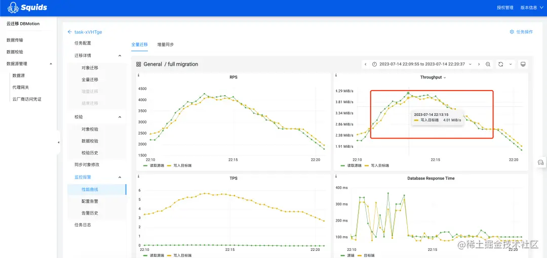The width and height of the screenshot is (547, 258).
Task: Shift time range backward with left arrow
Action: [365, 64]
